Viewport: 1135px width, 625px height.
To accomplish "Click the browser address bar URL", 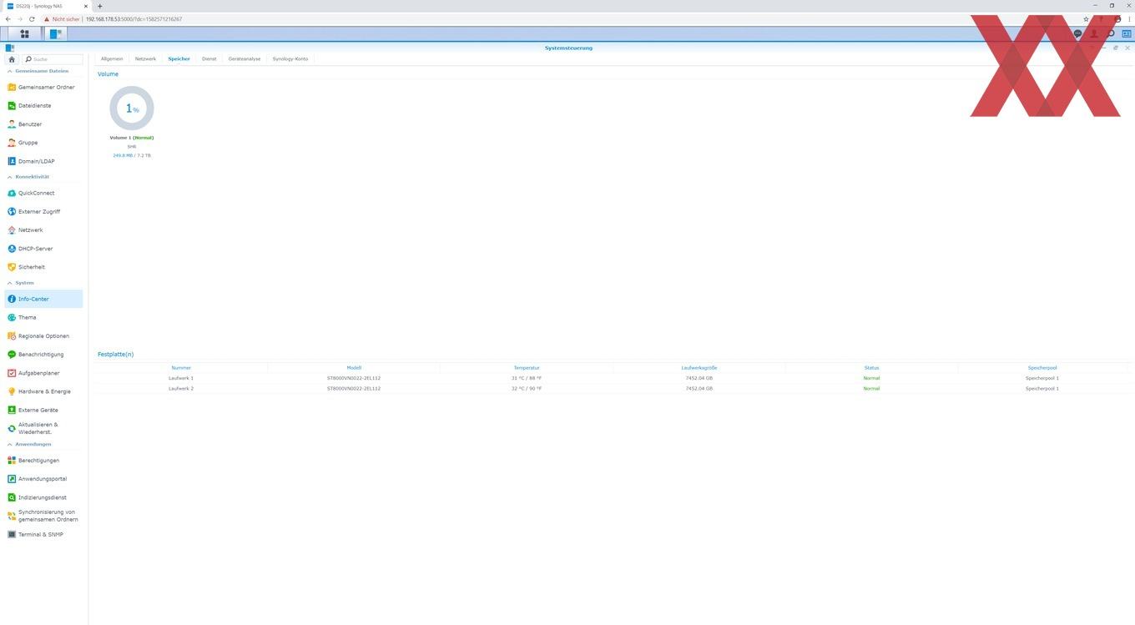I will [x=134, y=18].
